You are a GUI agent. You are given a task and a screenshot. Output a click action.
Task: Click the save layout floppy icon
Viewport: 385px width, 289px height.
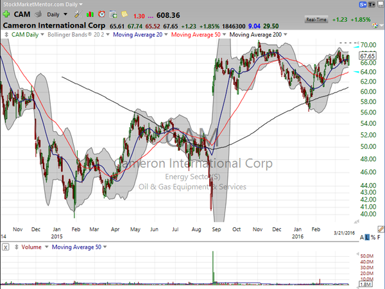point(381,4)
